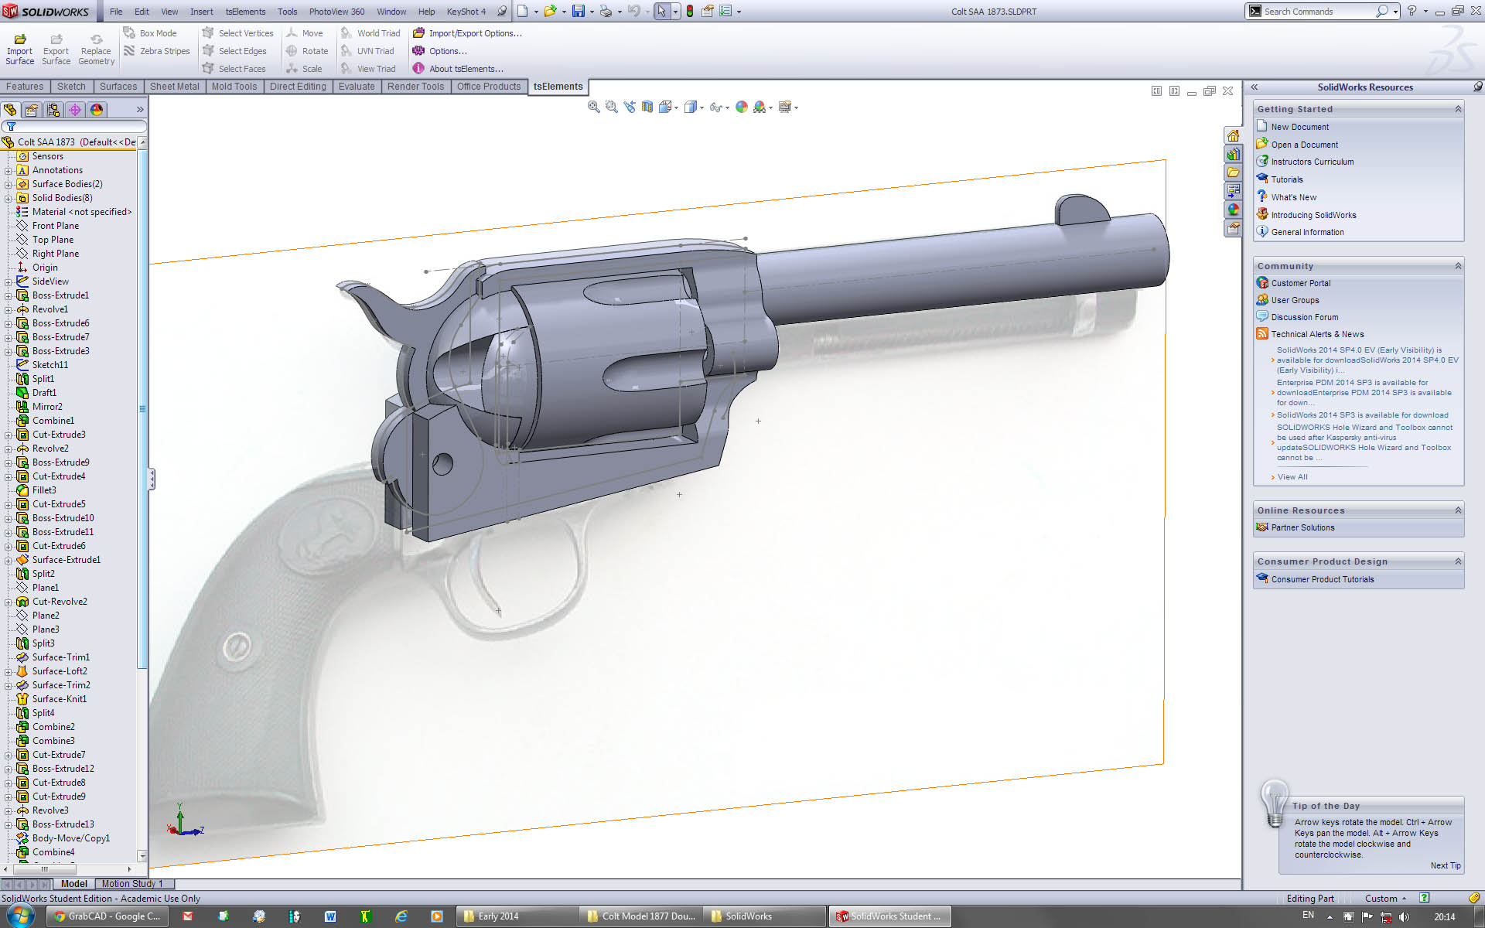Click Save toolbar icon
The width and height of the screenshot is (1485, 928).
coord(579,12)
